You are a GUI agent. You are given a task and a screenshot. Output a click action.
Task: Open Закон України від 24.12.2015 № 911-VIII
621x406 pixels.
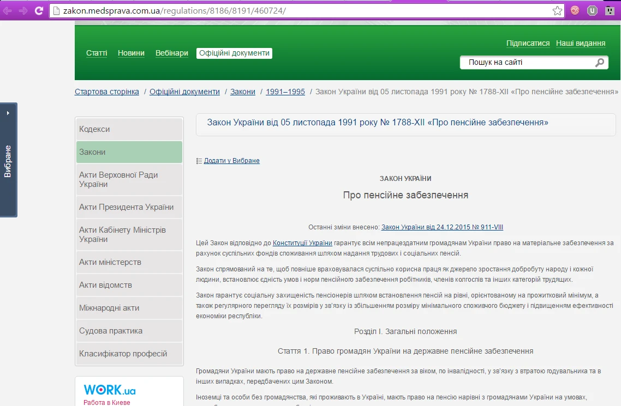(446, 227)
